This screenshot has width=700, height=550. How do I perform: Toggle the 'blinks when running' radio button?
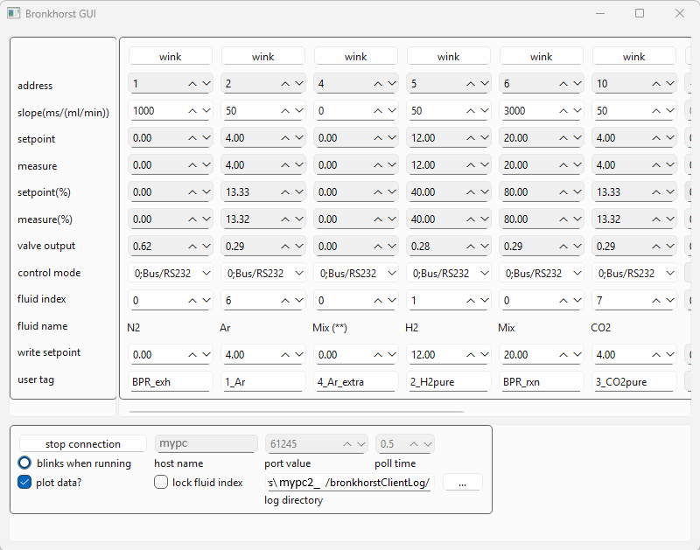click(x=24, y=463)
